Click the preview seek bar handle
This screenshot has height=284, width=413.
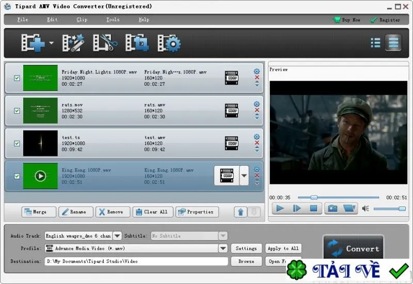click(314, 197)
